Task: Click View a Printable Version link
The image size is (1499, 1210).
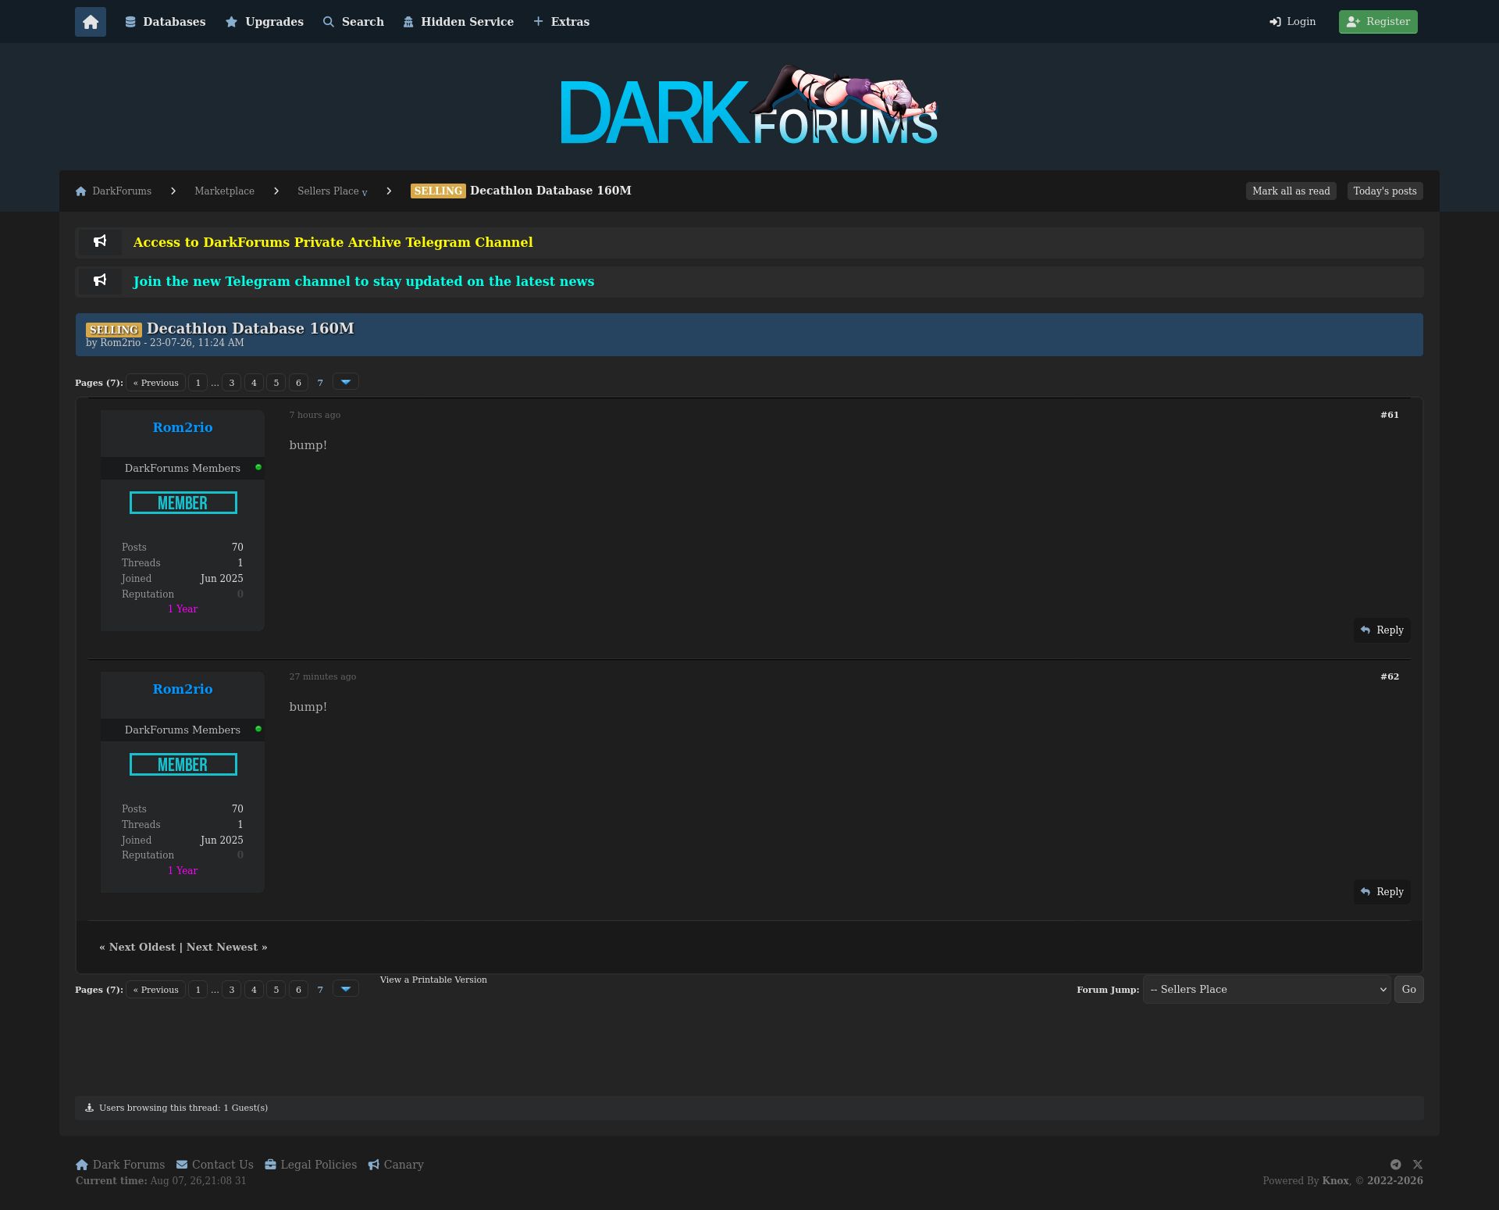Action: 433,980
